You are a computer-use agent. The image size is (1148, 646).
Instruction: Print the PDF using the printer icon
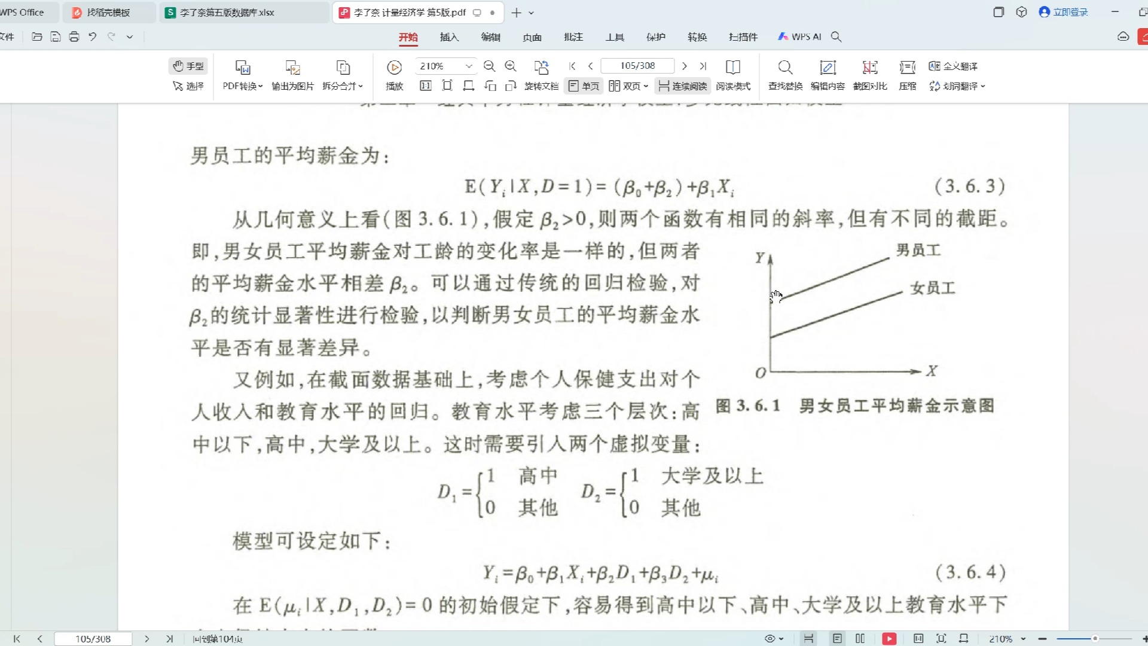[74, 37]
